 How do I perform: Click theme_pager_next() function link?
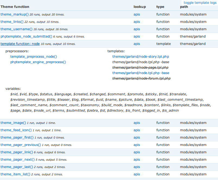coord(17,160)
